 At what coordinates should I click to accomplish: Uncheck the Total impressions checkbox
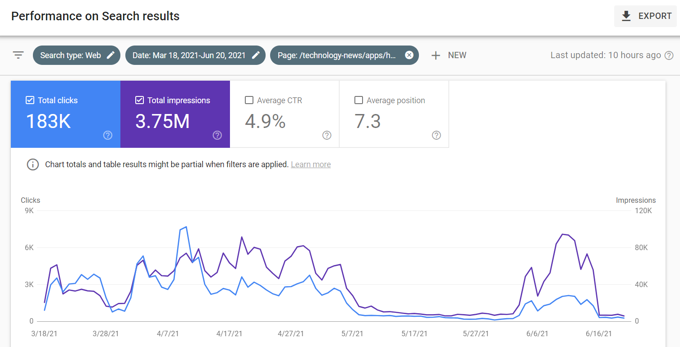tap(139, 100)
